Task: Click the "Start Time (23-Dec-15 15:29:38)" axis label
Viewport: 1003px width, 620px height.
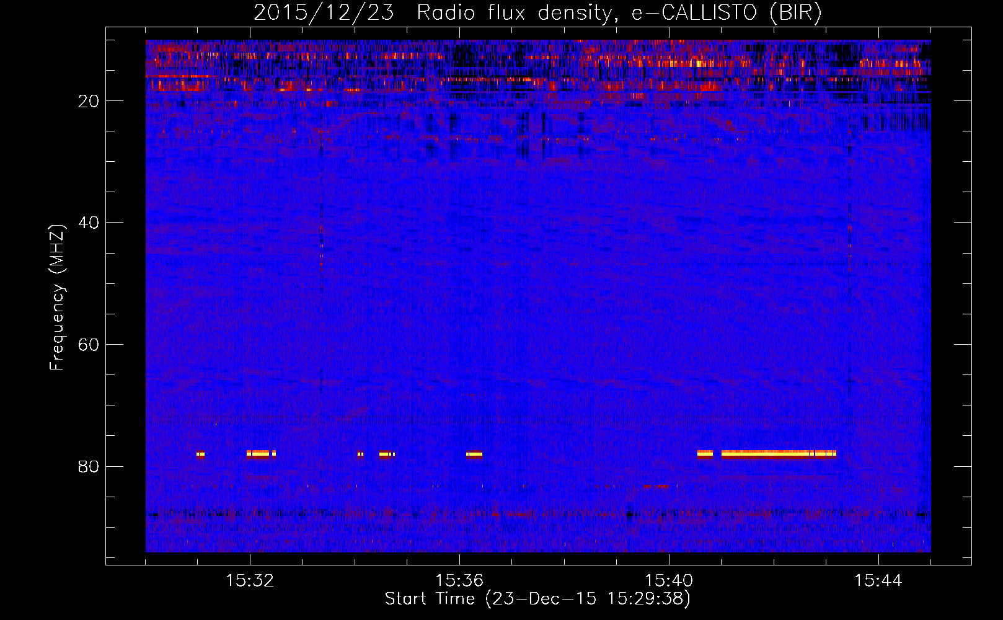Action: click(x=537, y=599)
